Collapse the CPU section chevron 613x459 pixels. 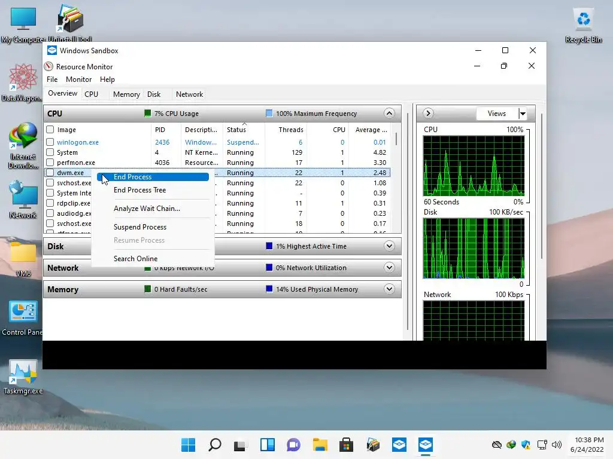click(x=389, y=114)
